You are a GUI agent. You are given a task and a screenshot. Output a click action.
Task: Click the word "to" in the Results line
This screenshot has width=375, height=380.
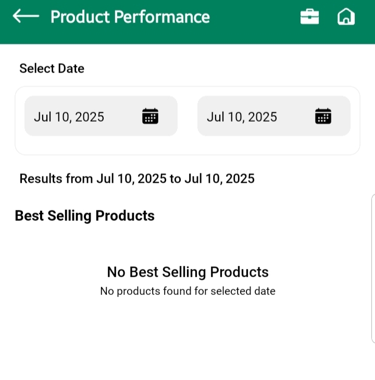coord(176,179)
